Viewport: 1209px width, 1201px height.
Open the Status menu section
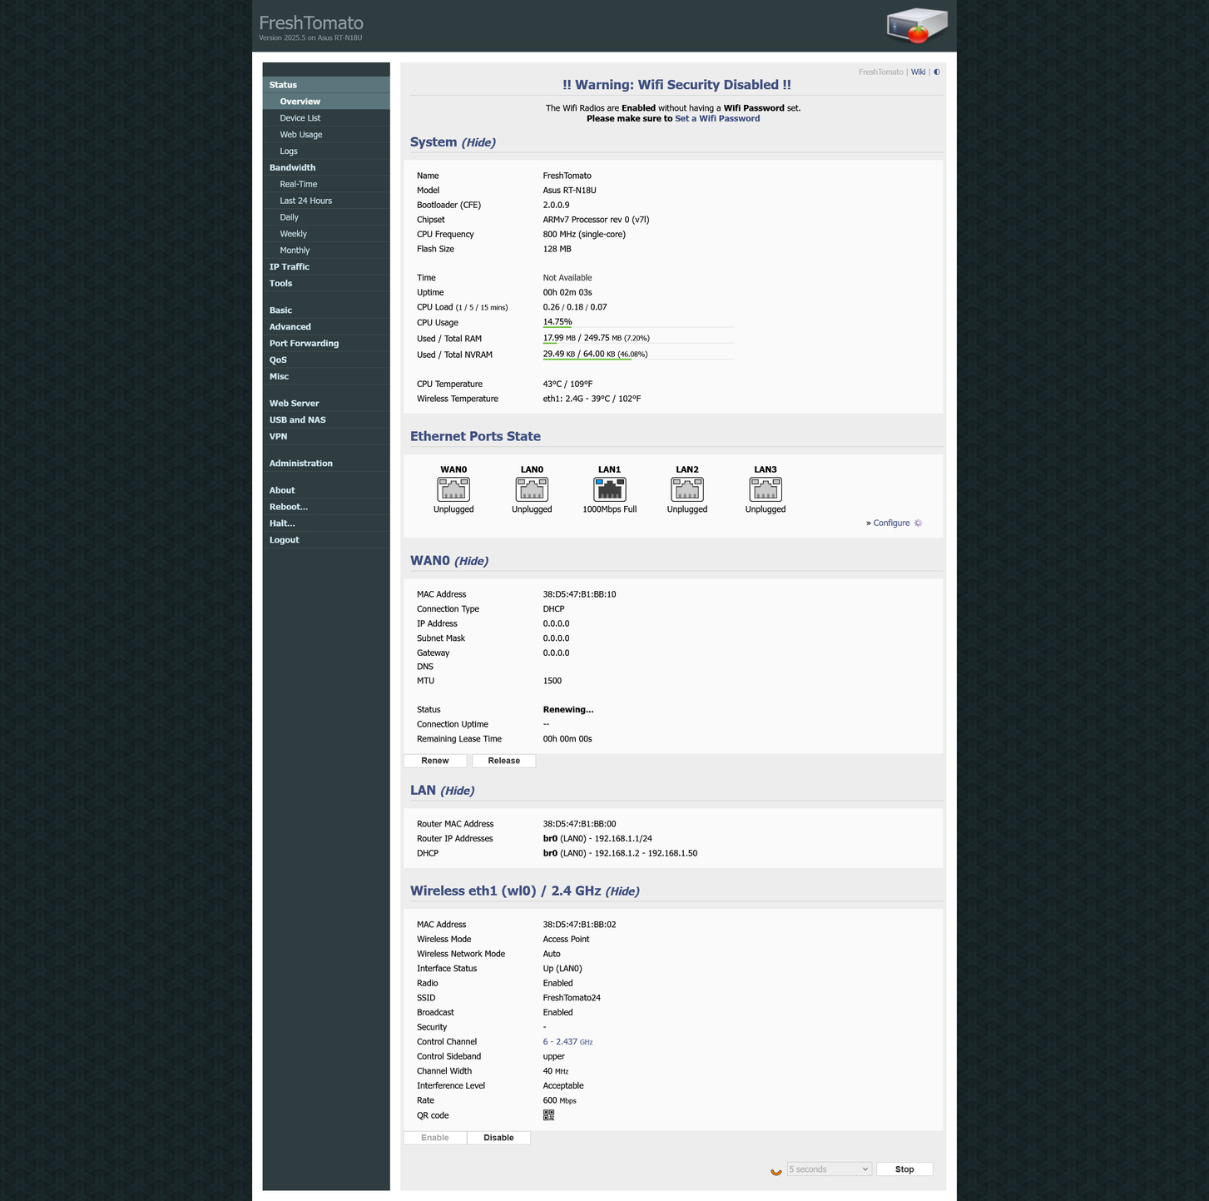pyautogui.click(x=326, y=85)
